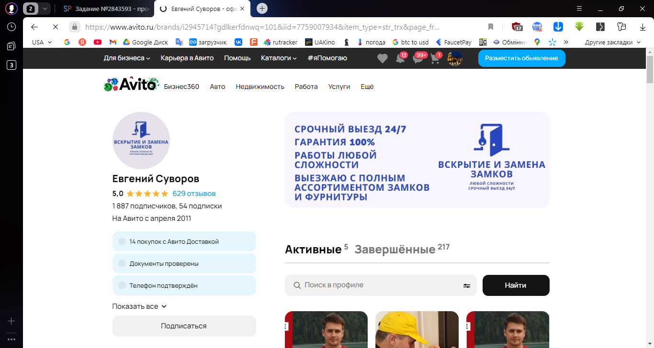Image resolution: width=654 pixels, height=348 pixels.
Task: Go to Avito home via the logo
Action: click(x=131, y=85)
